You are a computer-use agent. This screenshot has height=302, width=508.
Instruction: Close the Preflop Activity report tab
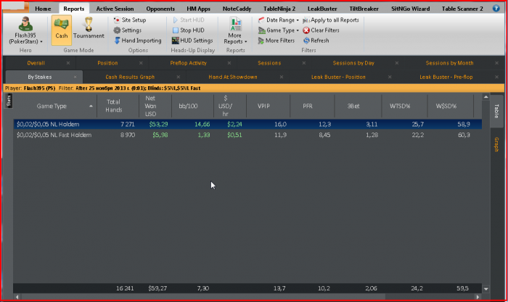coord(229,63)
